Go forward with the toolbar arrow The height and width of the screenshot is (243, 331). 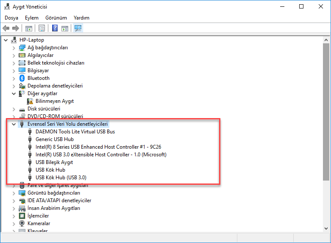coord(16,28)
